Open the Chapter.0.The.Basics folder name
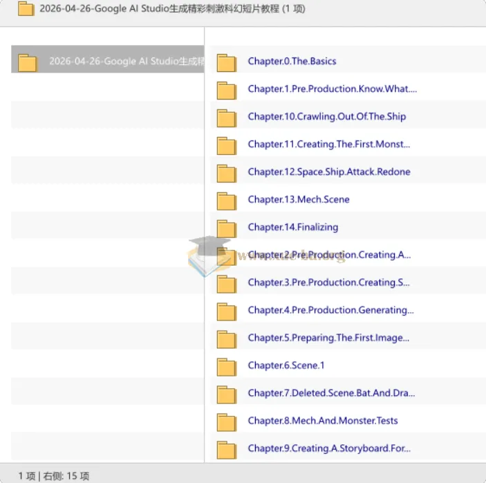This screenshot has height=483, width=486. tap(292, 61)
